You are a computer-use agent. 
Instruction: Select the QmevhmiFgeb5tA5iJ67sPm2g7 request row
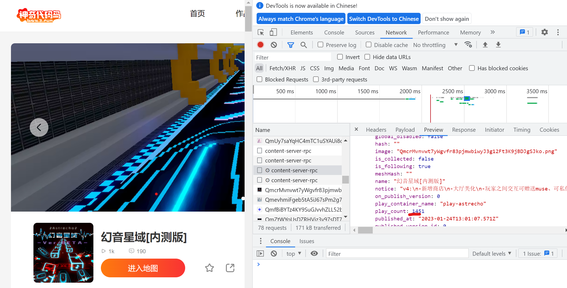click(x=298, y=200)
